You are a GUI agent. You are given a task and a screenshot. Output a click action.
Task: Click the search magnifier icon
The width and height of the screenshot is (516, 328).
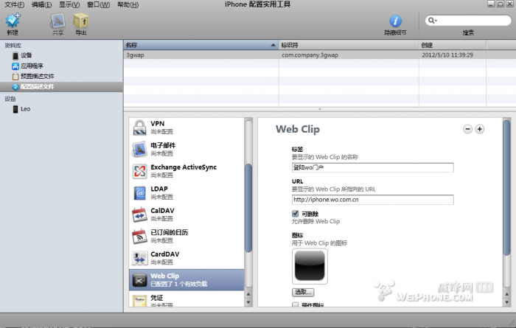(430, 21)
